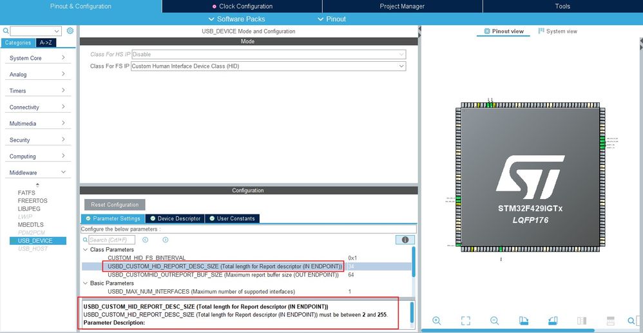Viewport: 643px width, 333px height.
Task: Select USBD_MAX_NUM_INTERFACES parameter row
Action: click(246, 292)
